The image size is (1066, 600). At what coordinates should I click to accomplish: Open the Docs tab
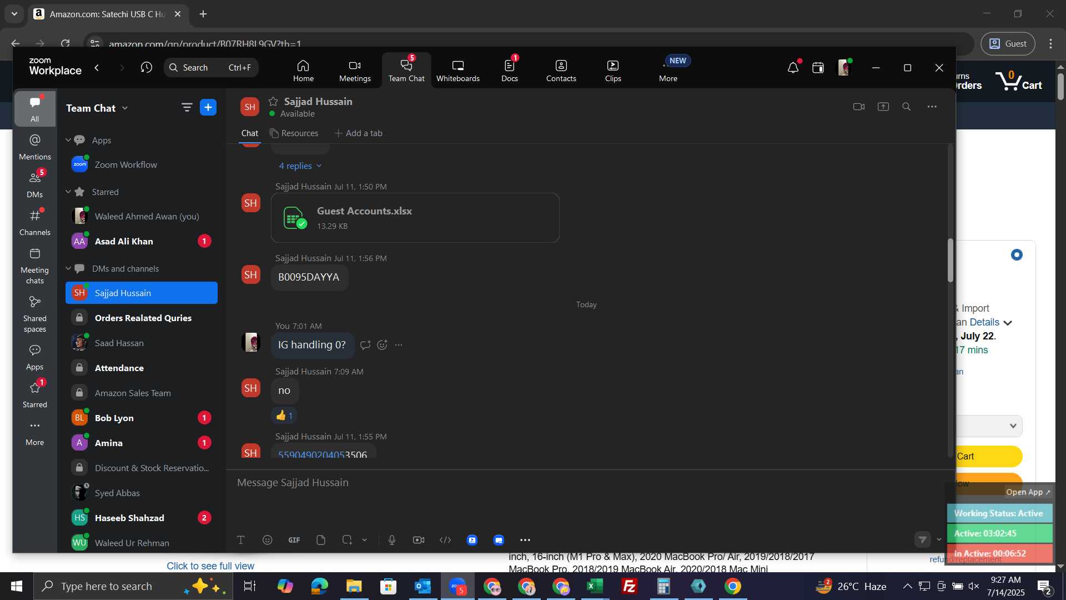pyautogui.click(x=509, y=71)
